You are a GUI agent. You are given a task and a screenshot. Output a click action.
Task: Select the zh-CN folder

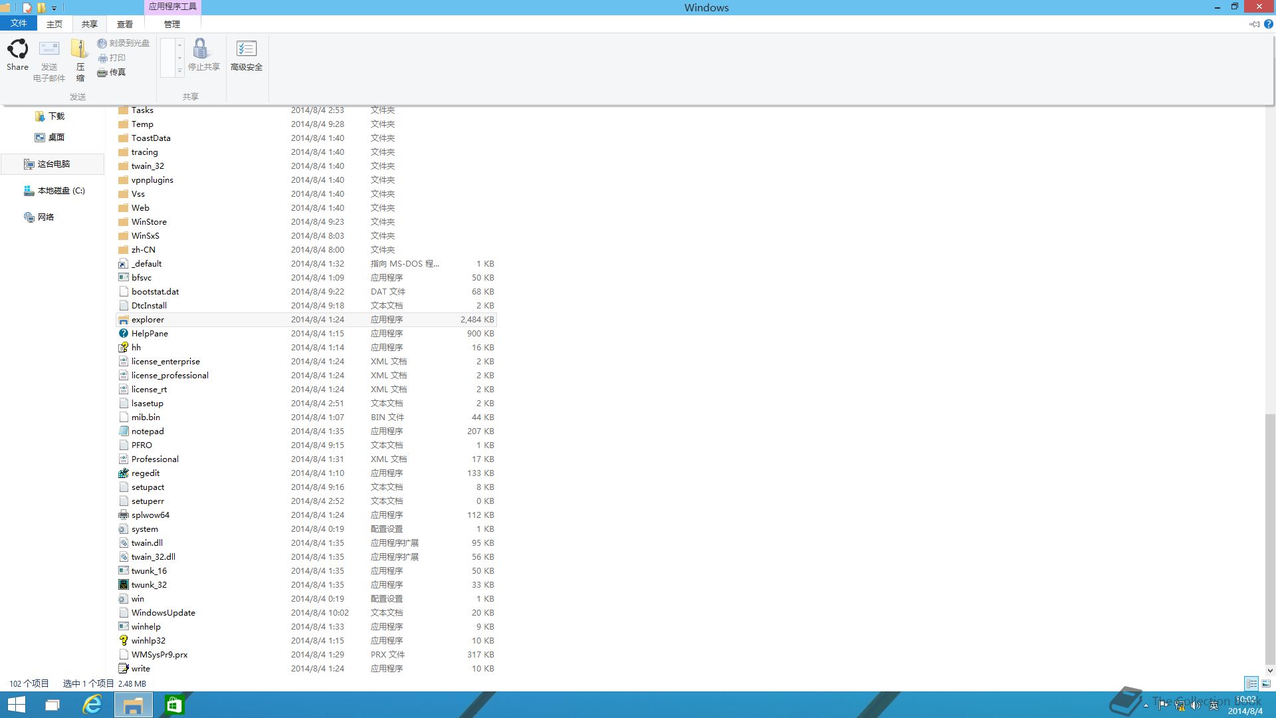point(306,250)
